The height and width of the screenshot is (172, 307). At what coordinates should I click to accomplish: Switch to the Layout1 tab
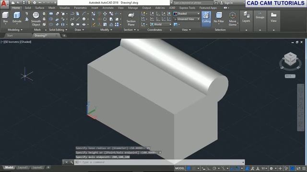(x=23, y=167)
